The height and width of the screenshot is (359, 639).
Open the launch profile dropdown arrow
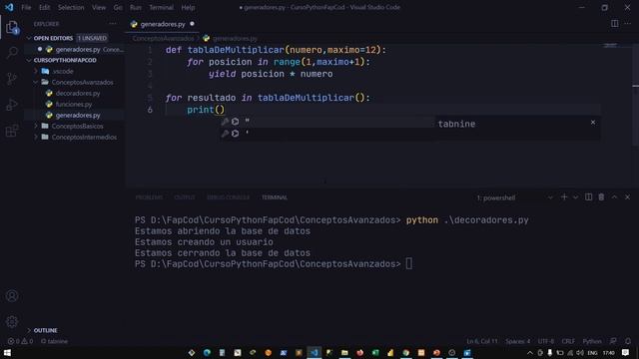click(x=575, y=197)
